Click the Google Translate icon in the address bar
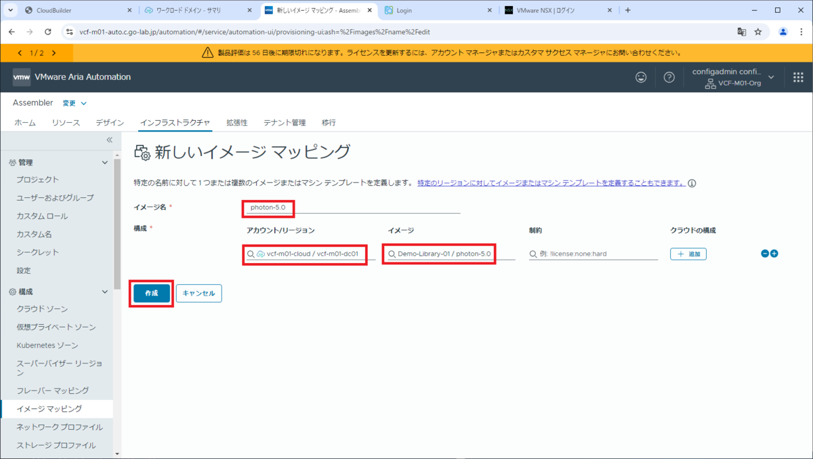This screenshot has height=459, width=813. 742,32
